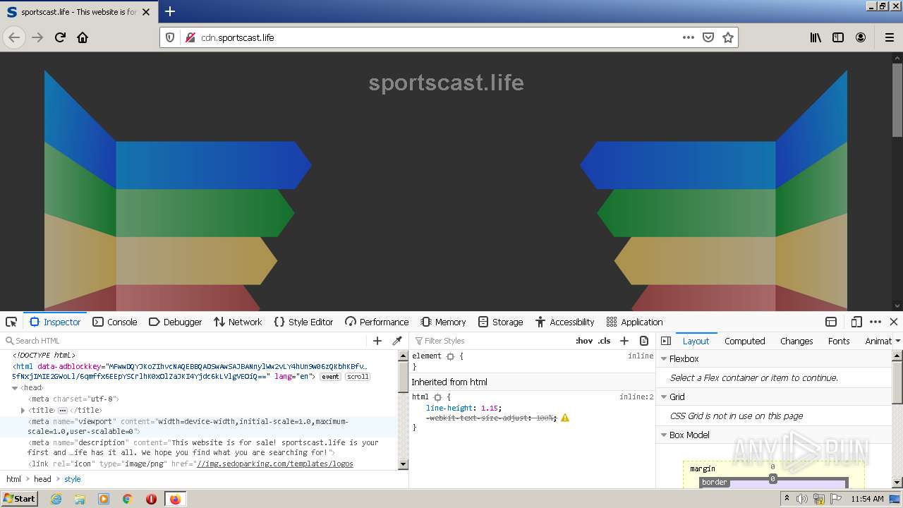Select style in the breadcrumb
The image size is (903, 508).
click(x=73, y=479)
